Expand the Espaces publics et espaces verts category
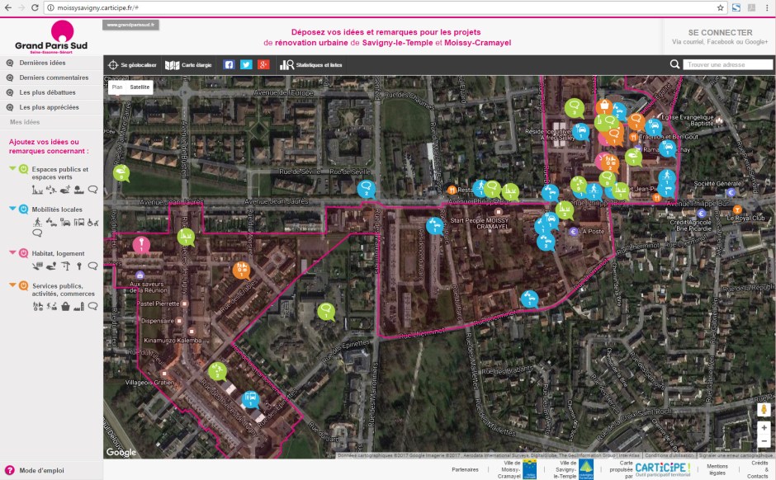Screen dimensions: 776x480 click(12, 169)
